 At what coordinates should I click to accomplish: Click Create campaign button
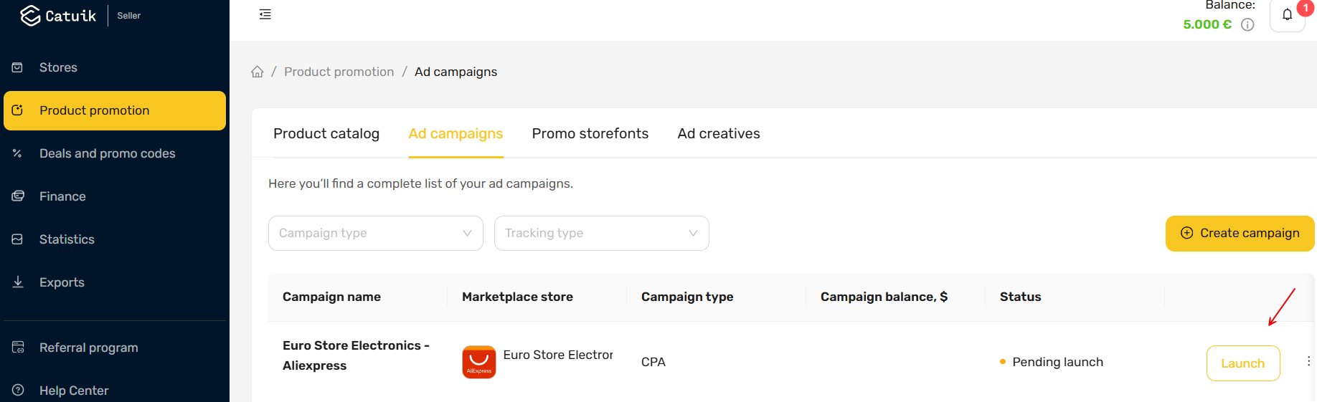click(x=1240, y=234)
